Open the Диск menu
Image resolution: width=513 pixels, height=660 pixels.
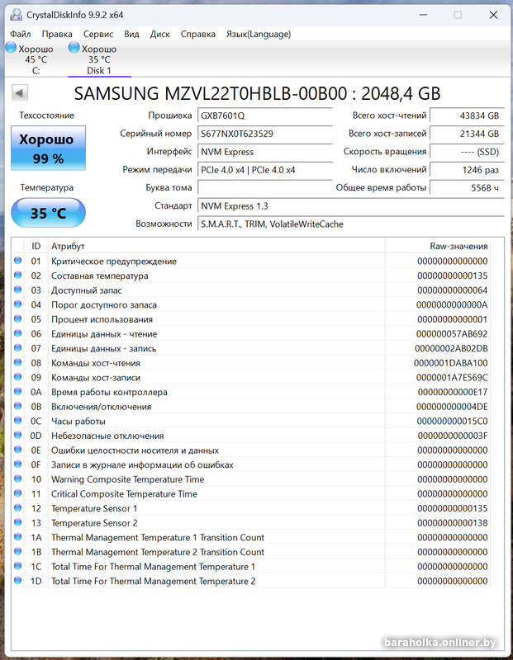(x=160, y=34)
